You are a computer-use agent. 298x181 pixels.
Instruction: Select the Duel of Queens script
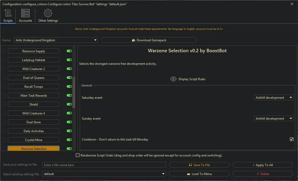pyautogui.click(x=34, y=78)
